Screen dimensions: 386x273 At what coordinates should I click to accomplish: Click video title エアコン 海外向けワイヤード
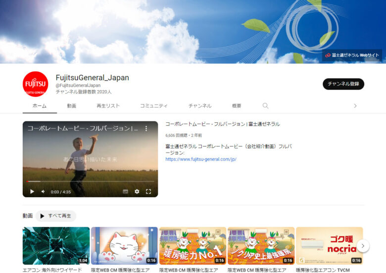tap(52, 270)
